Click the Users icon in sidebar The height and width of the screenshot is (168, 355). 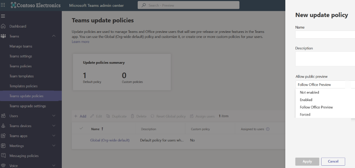point(3,116)
